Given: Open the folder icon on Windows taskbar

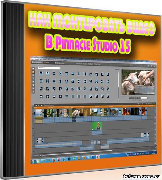Looking at the screenshot, I should 38,161.
